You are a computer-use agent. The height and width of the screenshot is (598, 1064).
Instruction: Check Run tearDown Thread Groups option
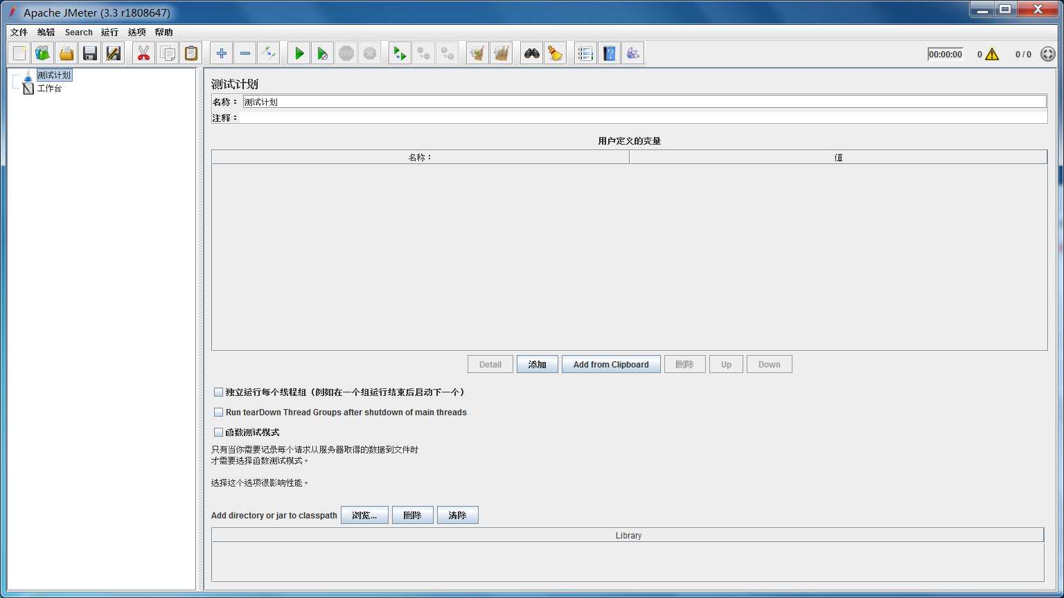coord(218,412)
